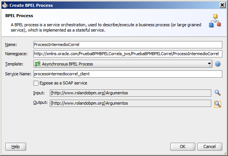The image size is (228, 156).
Task: Click the Java cup title bar icon
Action: [x=5, y=5]
